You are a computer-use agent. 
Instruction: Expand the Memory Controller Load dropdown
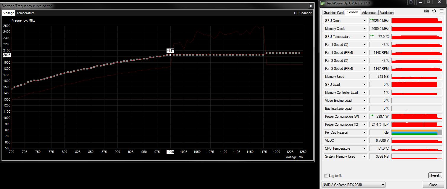365,93
